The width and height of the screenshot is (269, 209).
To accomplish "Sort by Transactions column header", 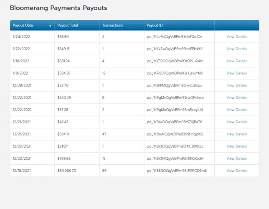I will (122, 25).
